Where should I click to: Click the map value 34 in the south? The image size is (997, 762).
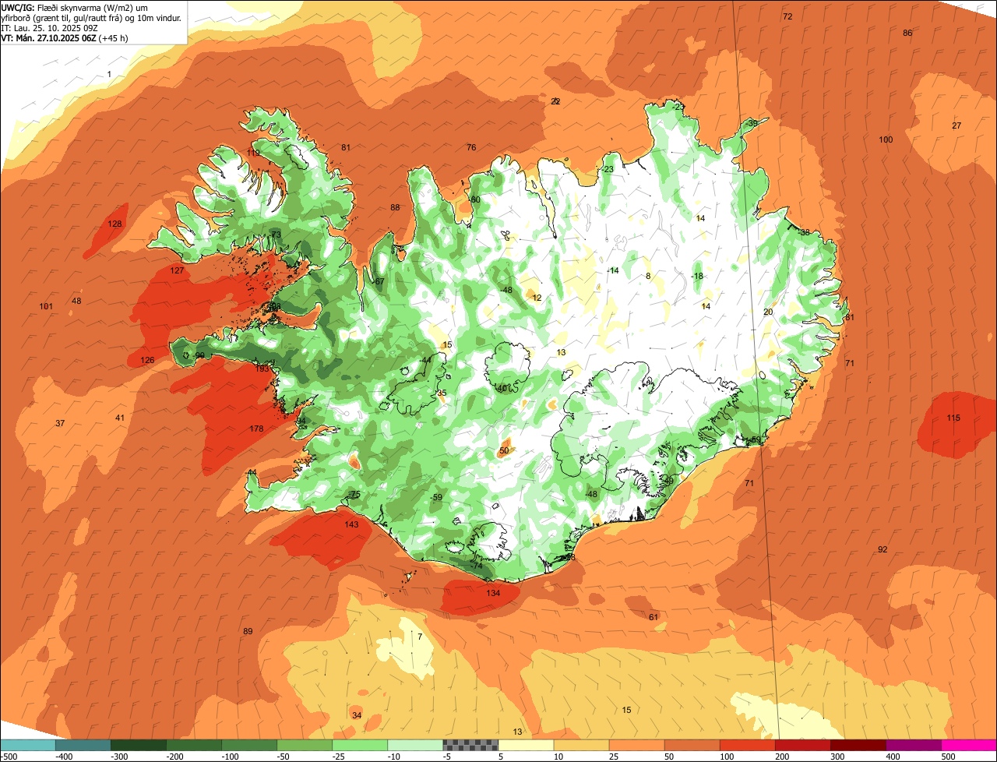357,716
